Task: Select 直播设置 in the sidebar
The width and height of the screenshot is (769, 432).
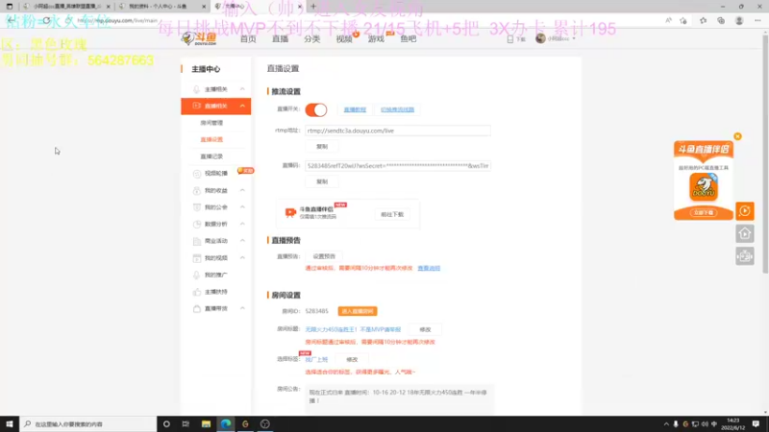Action: pyautogui.click(x=211, y=139)
